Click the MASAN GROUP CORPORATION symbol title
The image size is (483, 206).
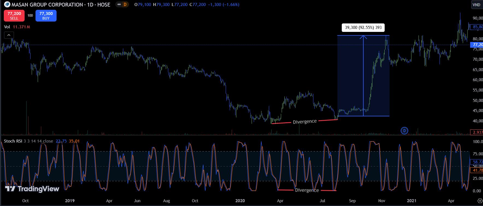(47, 5)
